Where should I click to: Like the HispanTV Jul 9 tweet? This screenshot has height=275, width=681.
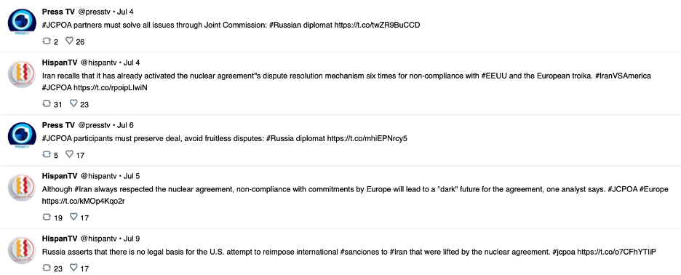pos(73,268)
